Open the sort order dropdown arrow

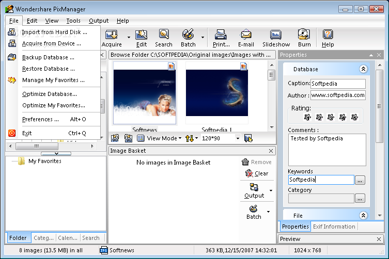[x=196, y=138]
